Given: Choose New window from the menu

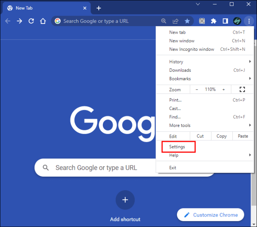Looking at the screenshot, I should [x=205, y=41].
